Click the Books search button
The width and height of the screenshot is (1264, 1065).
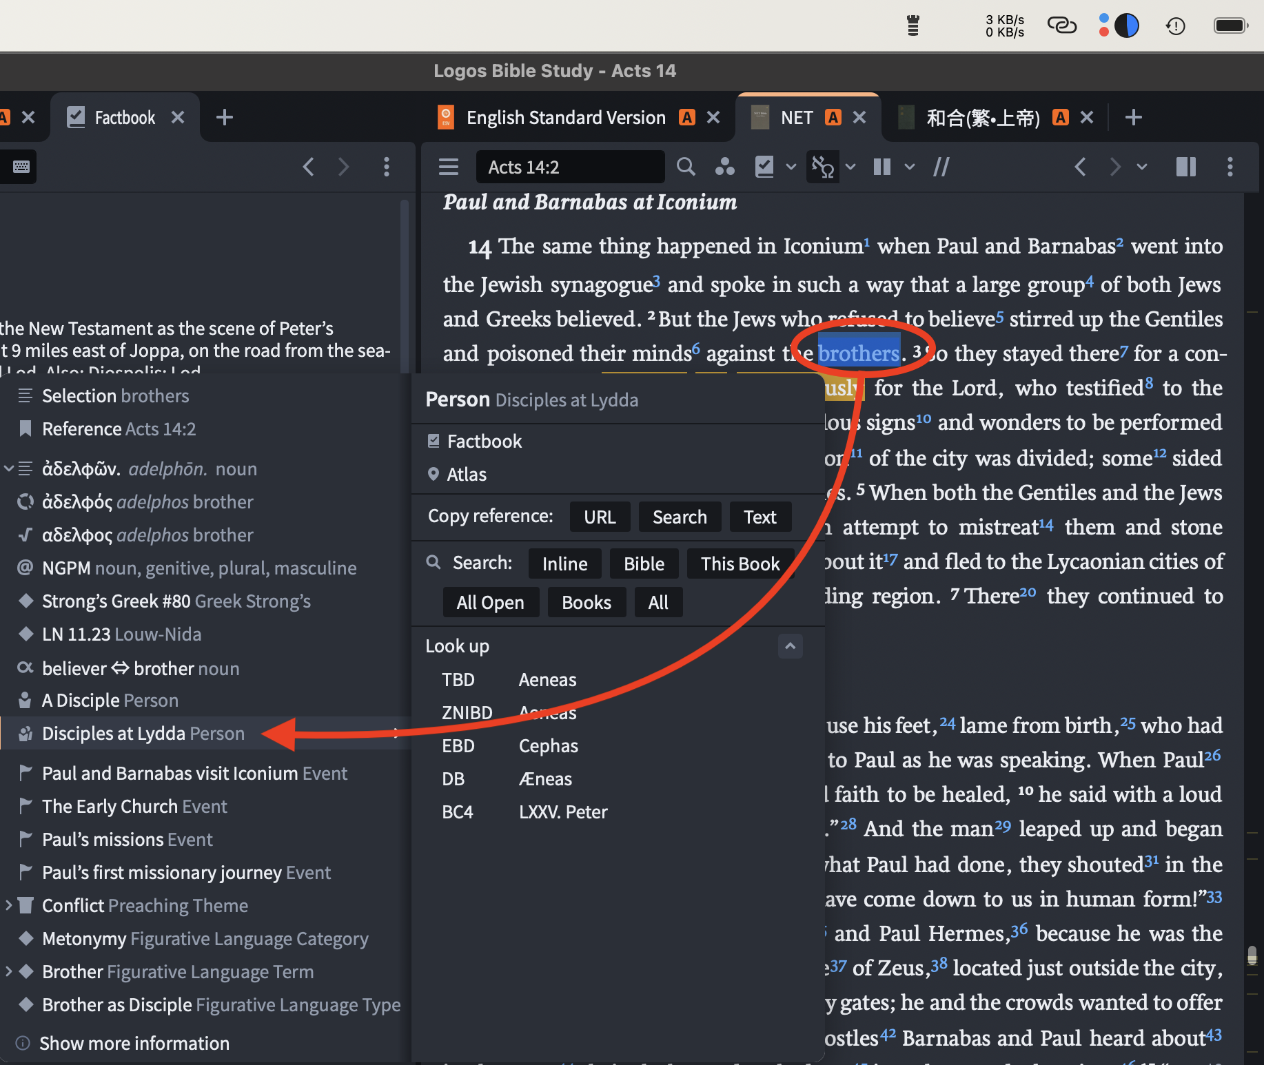pos(587,602)
